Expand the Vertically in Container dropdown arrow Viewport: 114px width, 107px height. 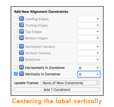click(x=98, y=74)
